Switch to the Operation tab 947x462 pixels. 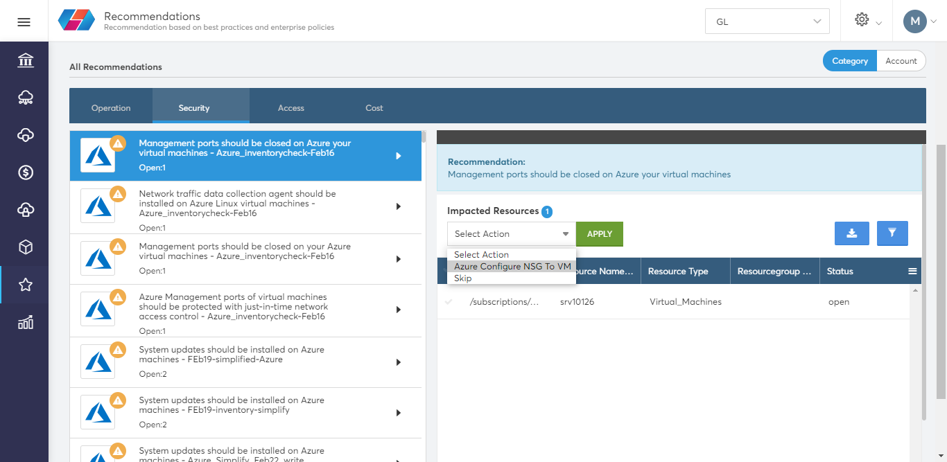111,107
